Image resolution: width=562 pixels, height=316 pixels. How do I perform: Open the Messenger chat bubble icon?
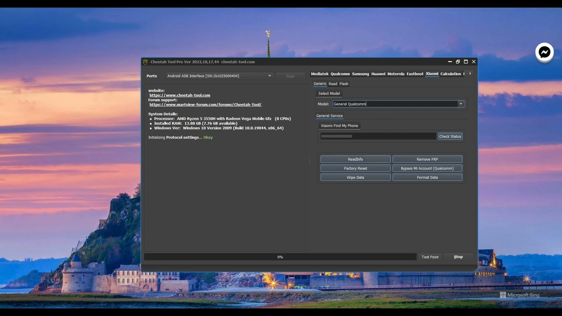tap(544, 52)
